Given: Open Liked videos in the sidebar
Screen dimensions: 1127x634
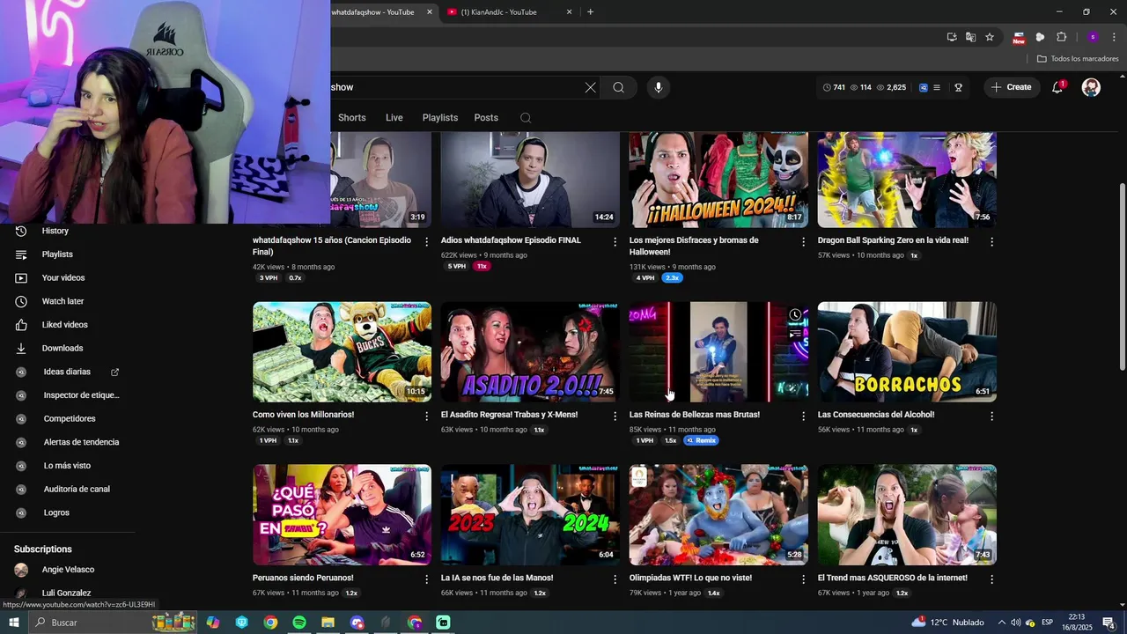Looking at the screenshot, I should tap(67, 325).
